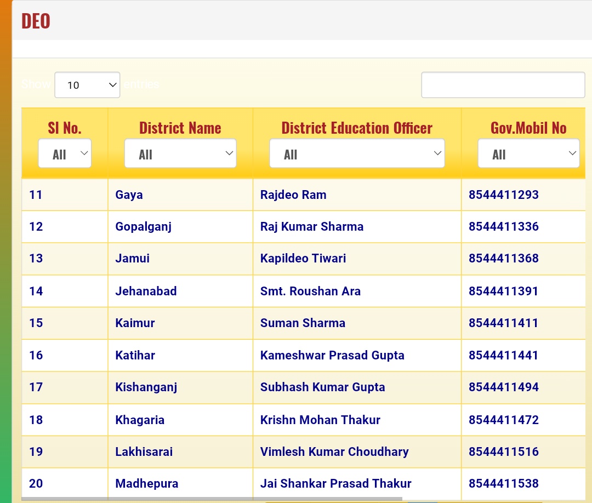Open the District Name filter dropdown
This screenshot has width=592, height=503.
180,153
